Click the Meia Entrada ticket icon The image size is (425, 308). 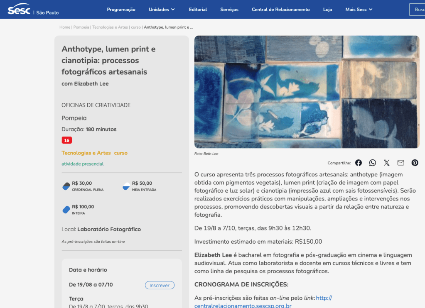tap(126, 186)
